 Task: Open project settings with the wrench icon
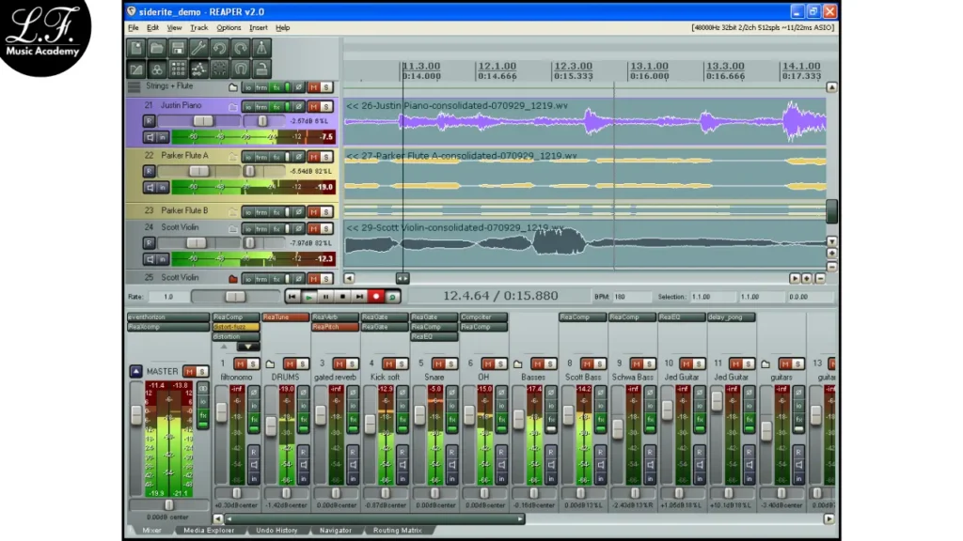point(198,48)
